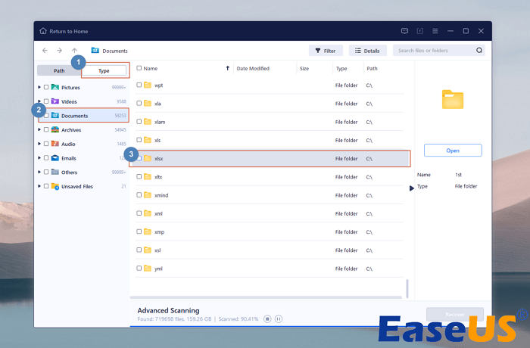
Task: Navigate up one folder level
Action: [x=74, y=51]
